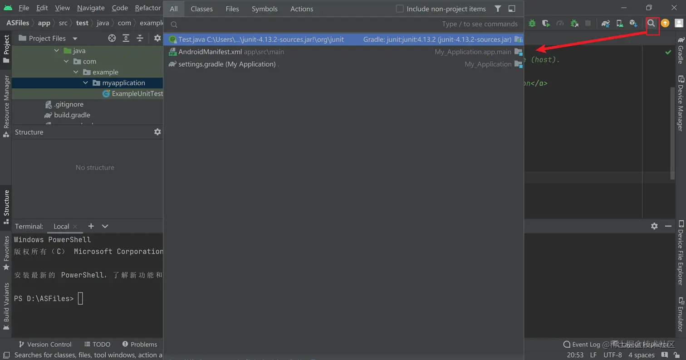Click Collapse All in Project panel
Image resolution: width=686 pixels, height=360 pixels.
[140, 39]
